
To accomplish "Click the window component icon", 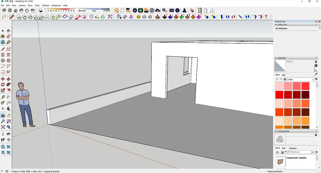I will pyautogui.click(x=200, y=10).
